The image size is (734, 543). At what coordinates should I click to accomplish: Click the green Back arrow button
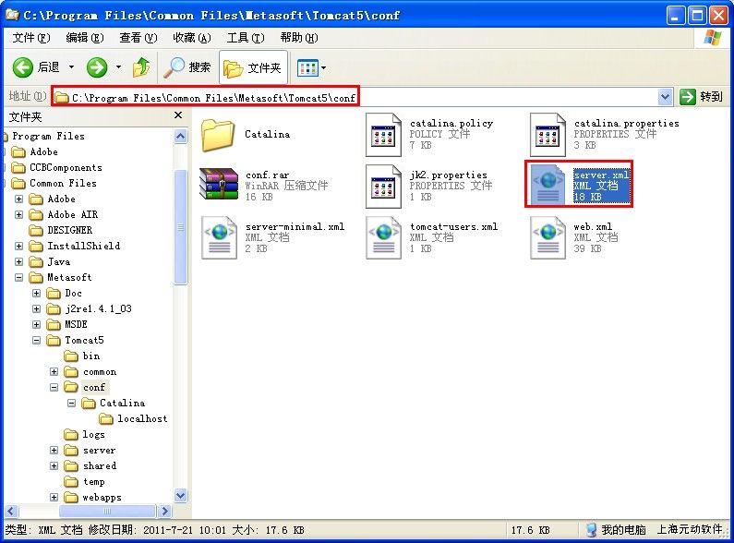pos(24,67)
